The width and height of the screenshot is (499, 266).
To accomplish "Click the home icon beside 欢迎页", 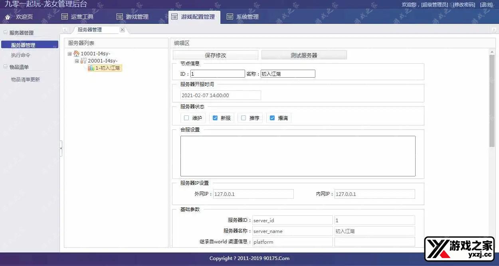I will 8,17.
